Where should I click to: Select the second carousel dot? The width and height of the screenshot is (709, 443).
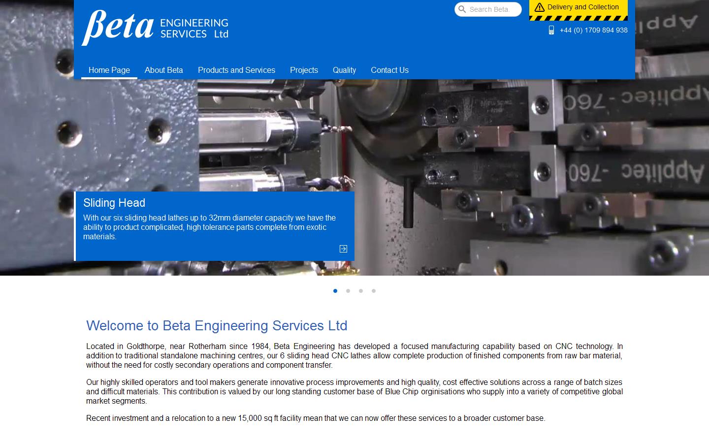(x=348, y=291)
